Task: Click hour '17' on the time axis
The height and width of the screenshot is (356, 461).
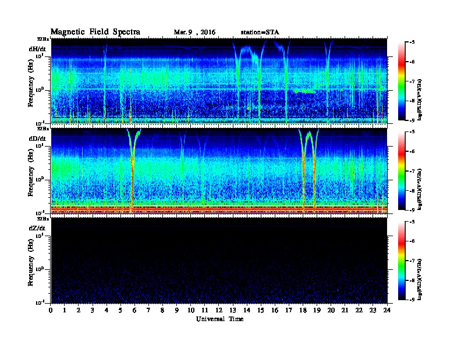Action: click(x=289, y=310)
